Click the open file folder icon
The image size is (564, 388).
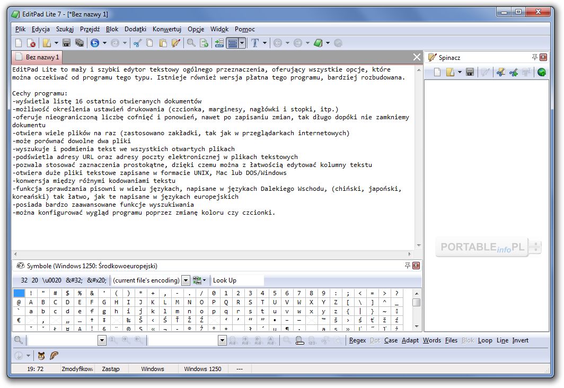tap(47, 43)
